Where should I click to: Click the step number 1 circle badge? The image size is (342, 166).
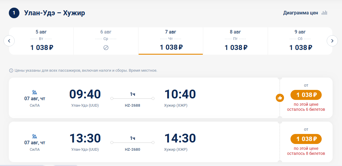(x=14, y=13)
